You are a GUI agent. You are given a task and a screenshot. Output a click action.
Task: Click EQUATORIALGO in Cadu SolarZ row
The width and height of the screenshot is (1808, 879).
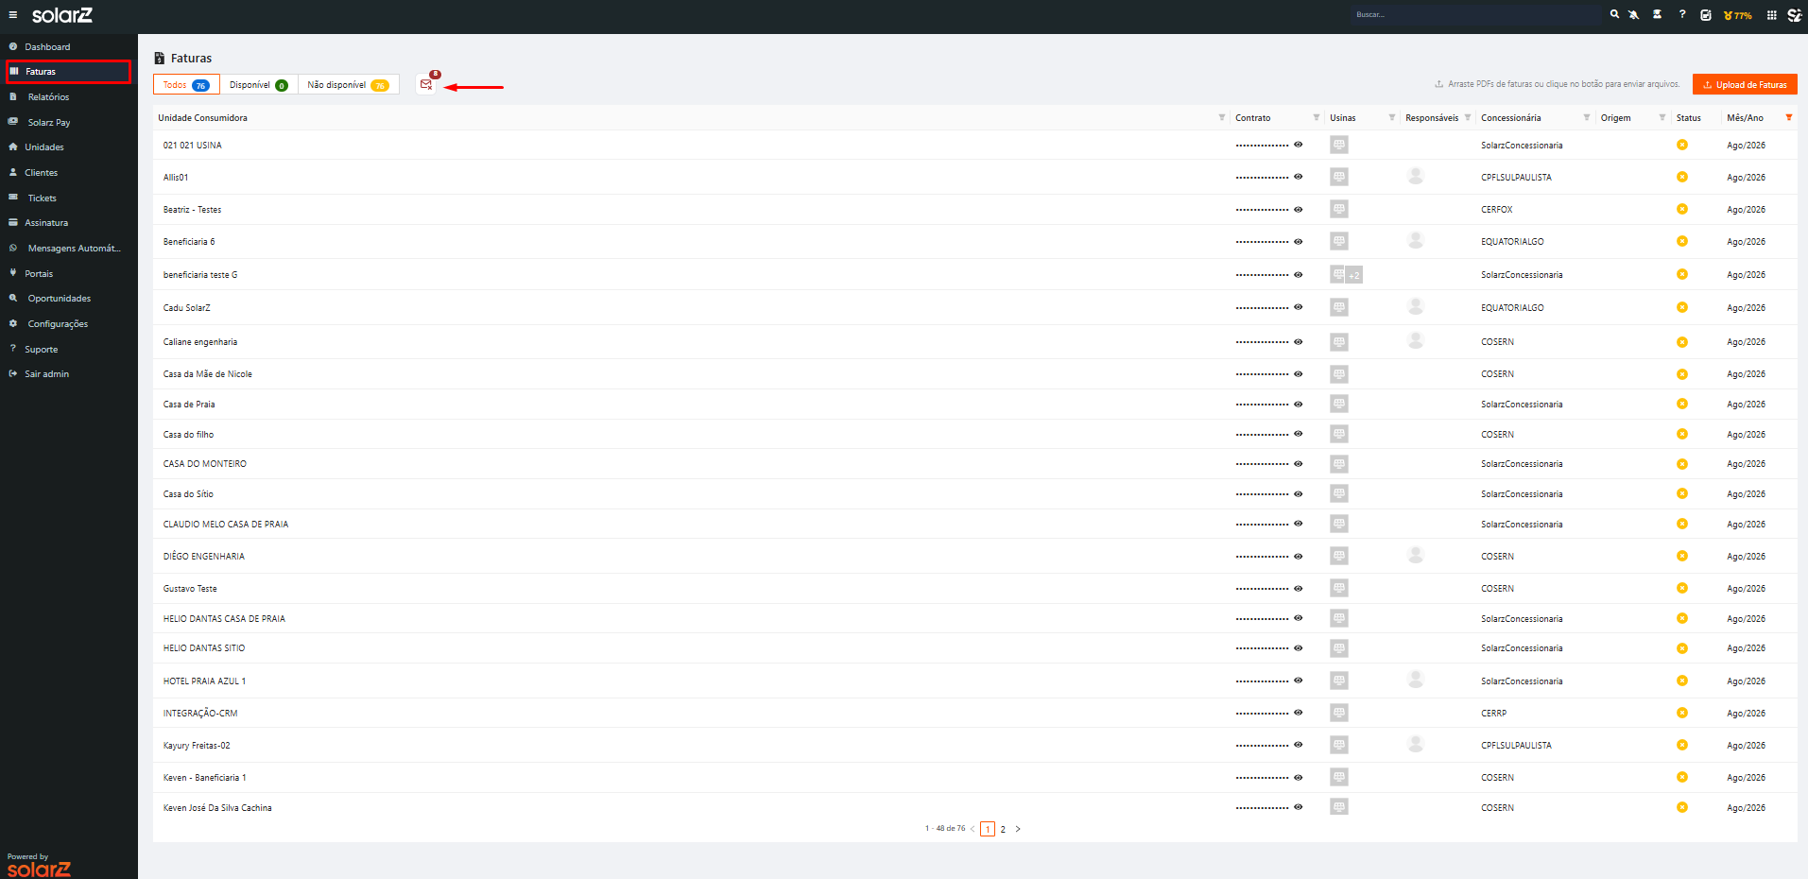[x=1512, y=307]
